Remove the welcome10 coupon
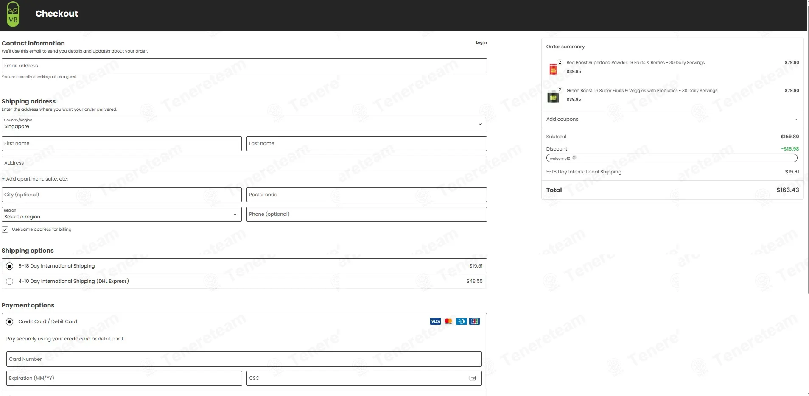The image size is (809, 396). (574, 158)
